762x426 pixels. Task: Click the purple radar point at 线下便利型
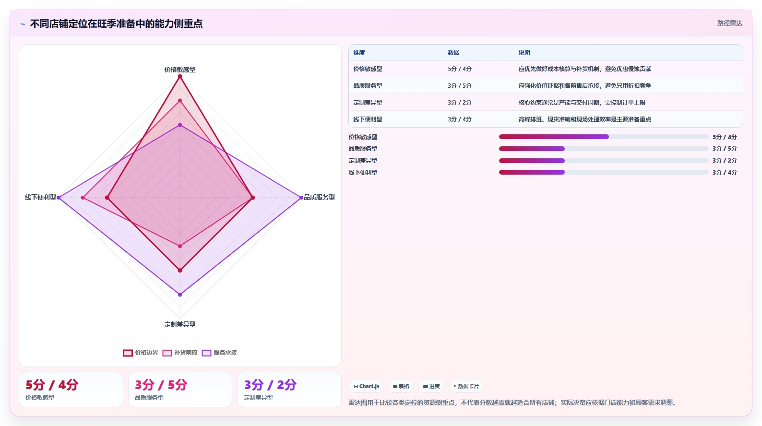point(59,198)
